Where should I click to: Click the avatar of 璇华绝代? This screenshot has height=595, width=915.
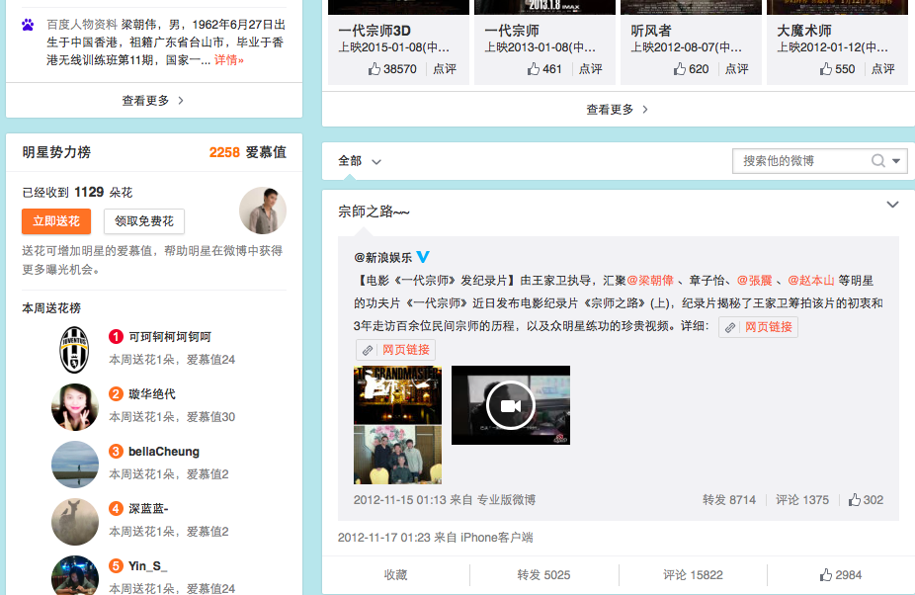75,406
